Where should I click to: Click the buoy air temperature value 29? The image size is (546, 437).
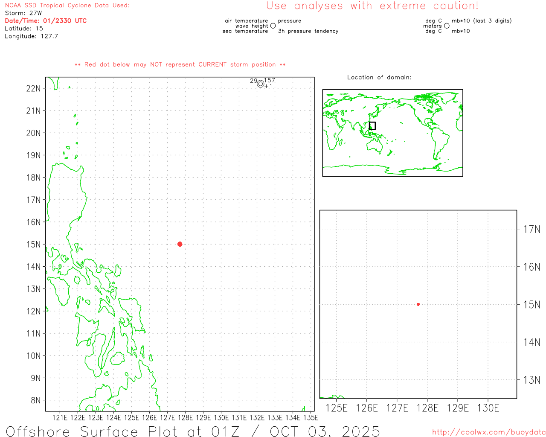coord(253,81)
